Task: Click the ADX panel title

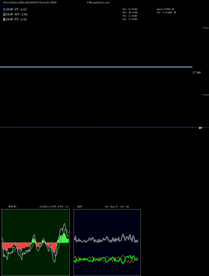Action: [79, 207]
